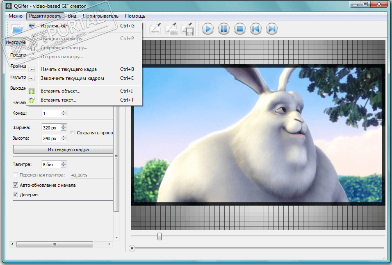Choose Вставить текст from the menu
The width and height of the screenshot is (392, 265).
[58, 100]
